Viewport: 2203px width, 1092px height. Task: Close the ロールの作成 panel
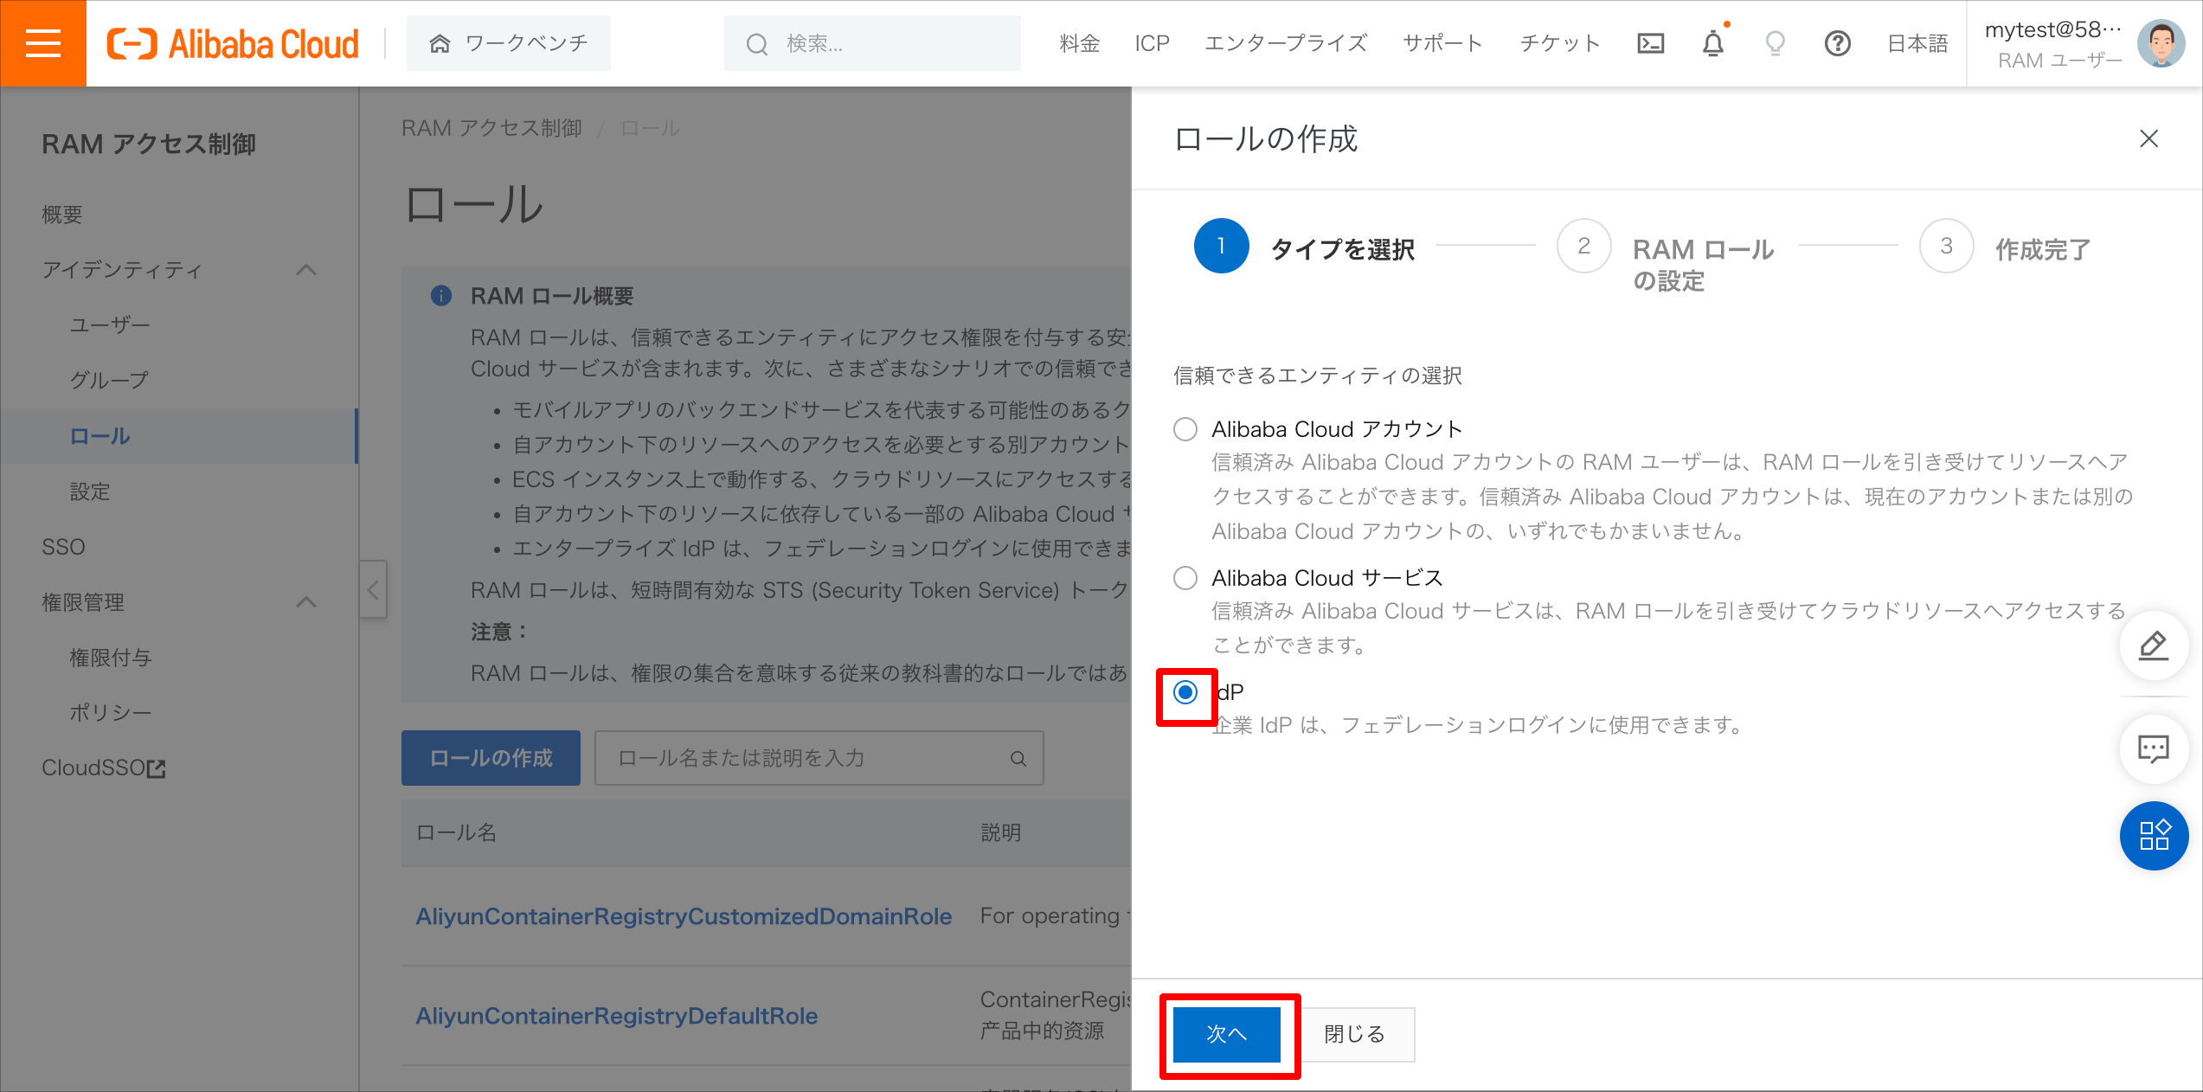(x=2148, y=138)
